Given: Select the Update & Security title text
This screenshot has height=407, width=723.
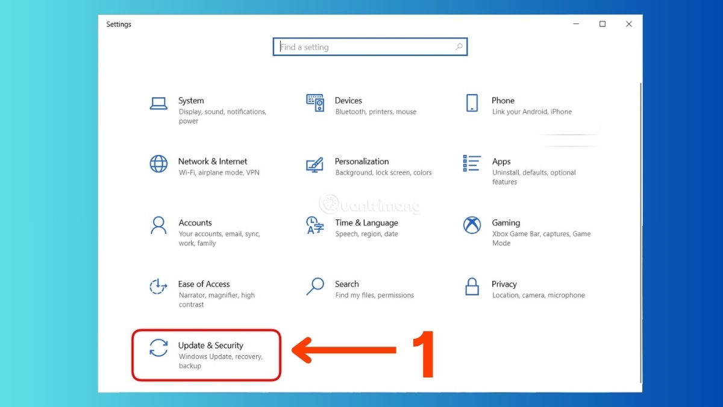Looking at the screenshot, I should (x=211, y=345).
